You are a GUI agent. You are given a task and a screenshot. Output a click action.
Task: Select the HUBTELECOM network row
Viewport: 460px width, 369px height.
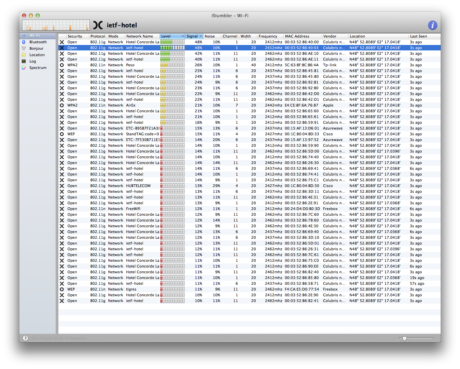pos(249,186)
